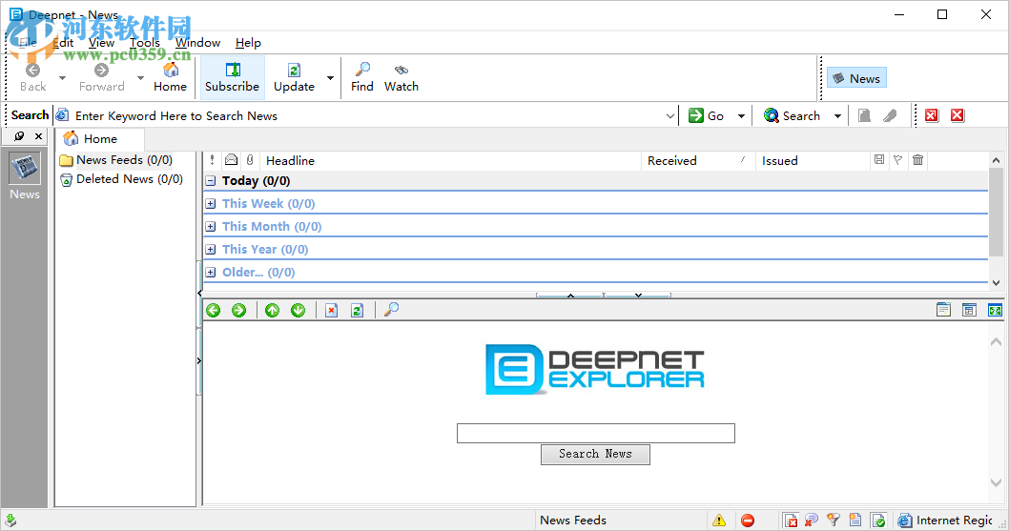This screenshot has width=1009, height=531.
Task: Click the Update feeds button
Action: (x=294, y=77)
